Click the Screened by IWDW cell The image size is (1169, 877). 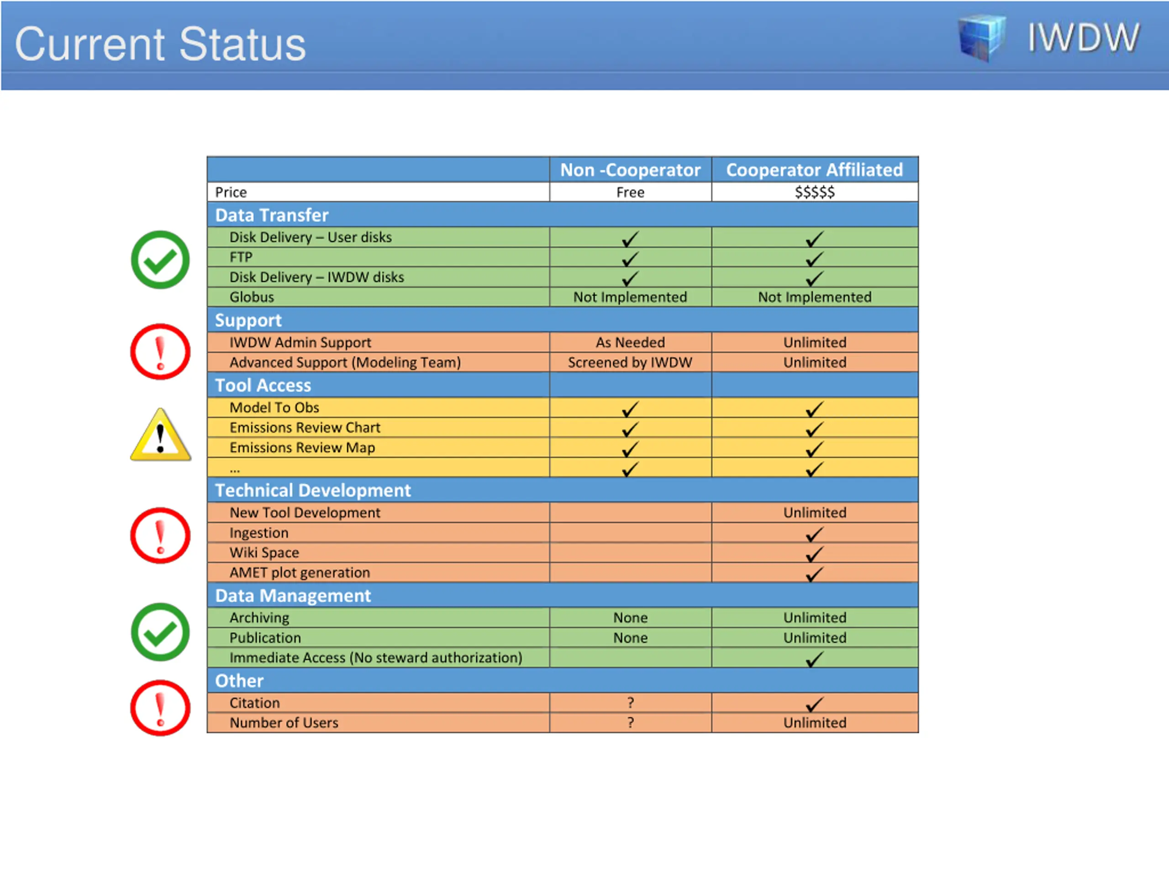(631, 362)
